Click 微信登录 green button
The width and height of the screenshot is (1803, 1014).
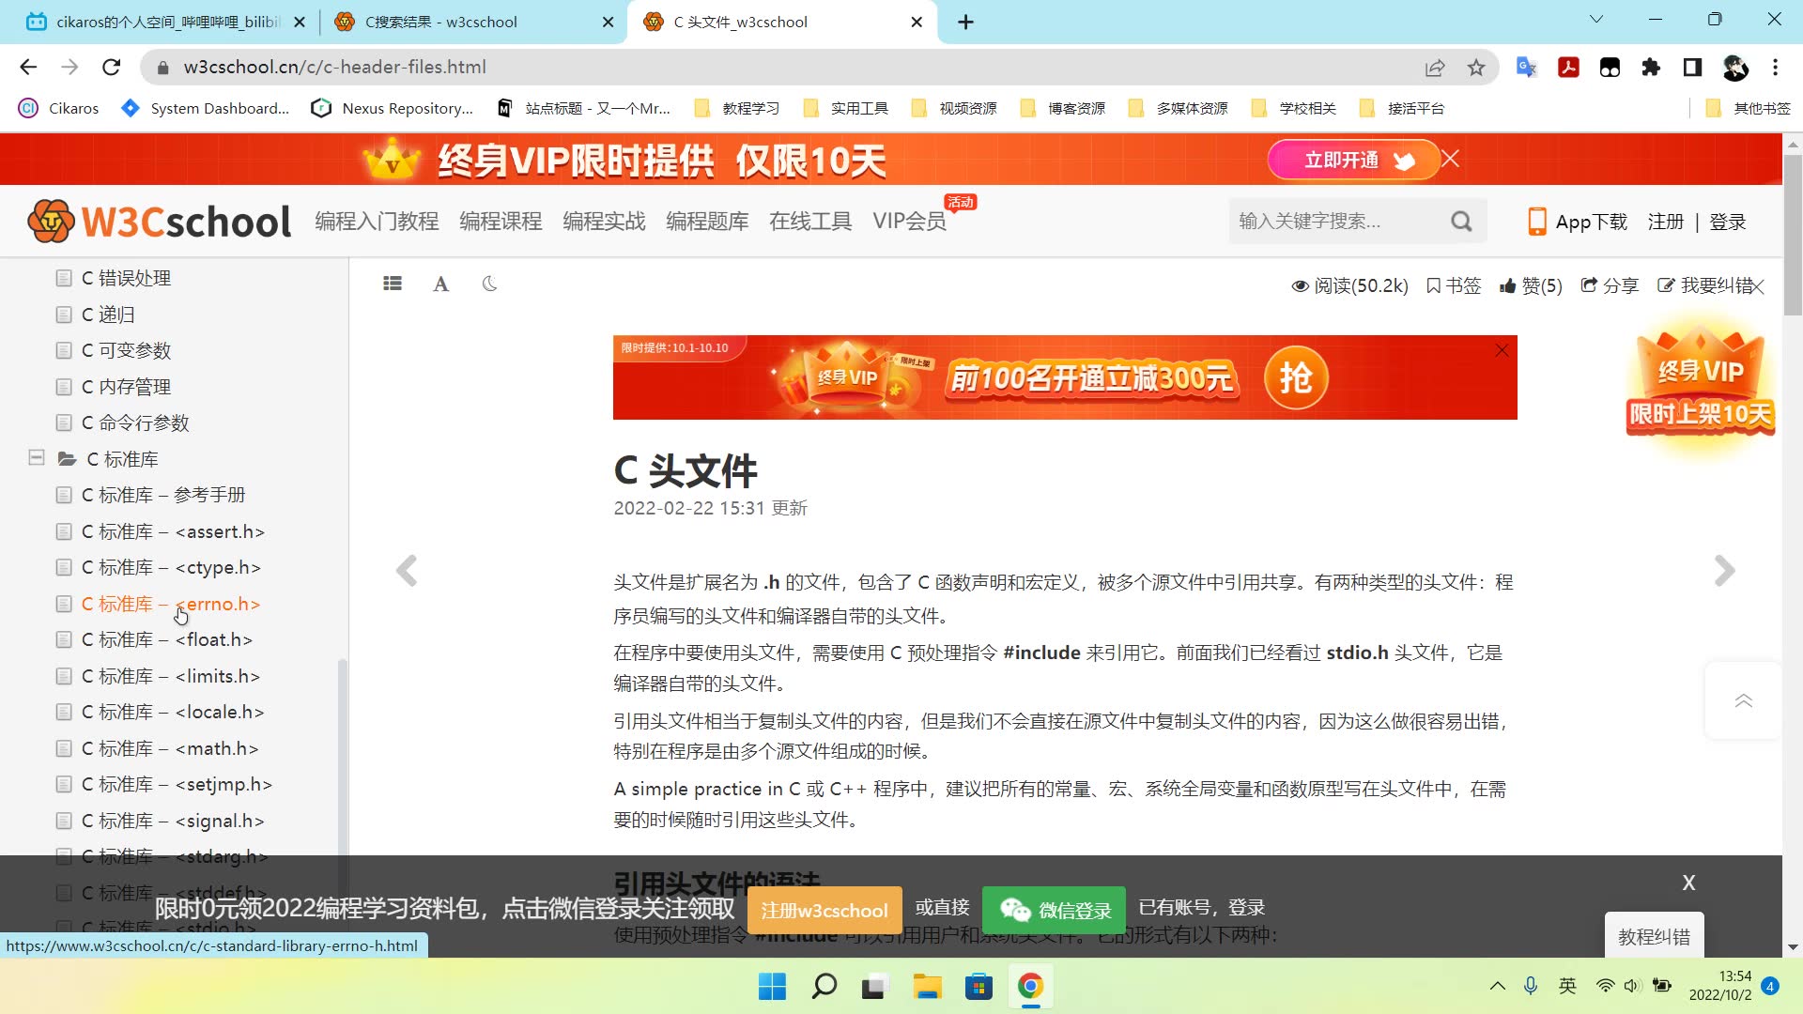coord(1054,910)
